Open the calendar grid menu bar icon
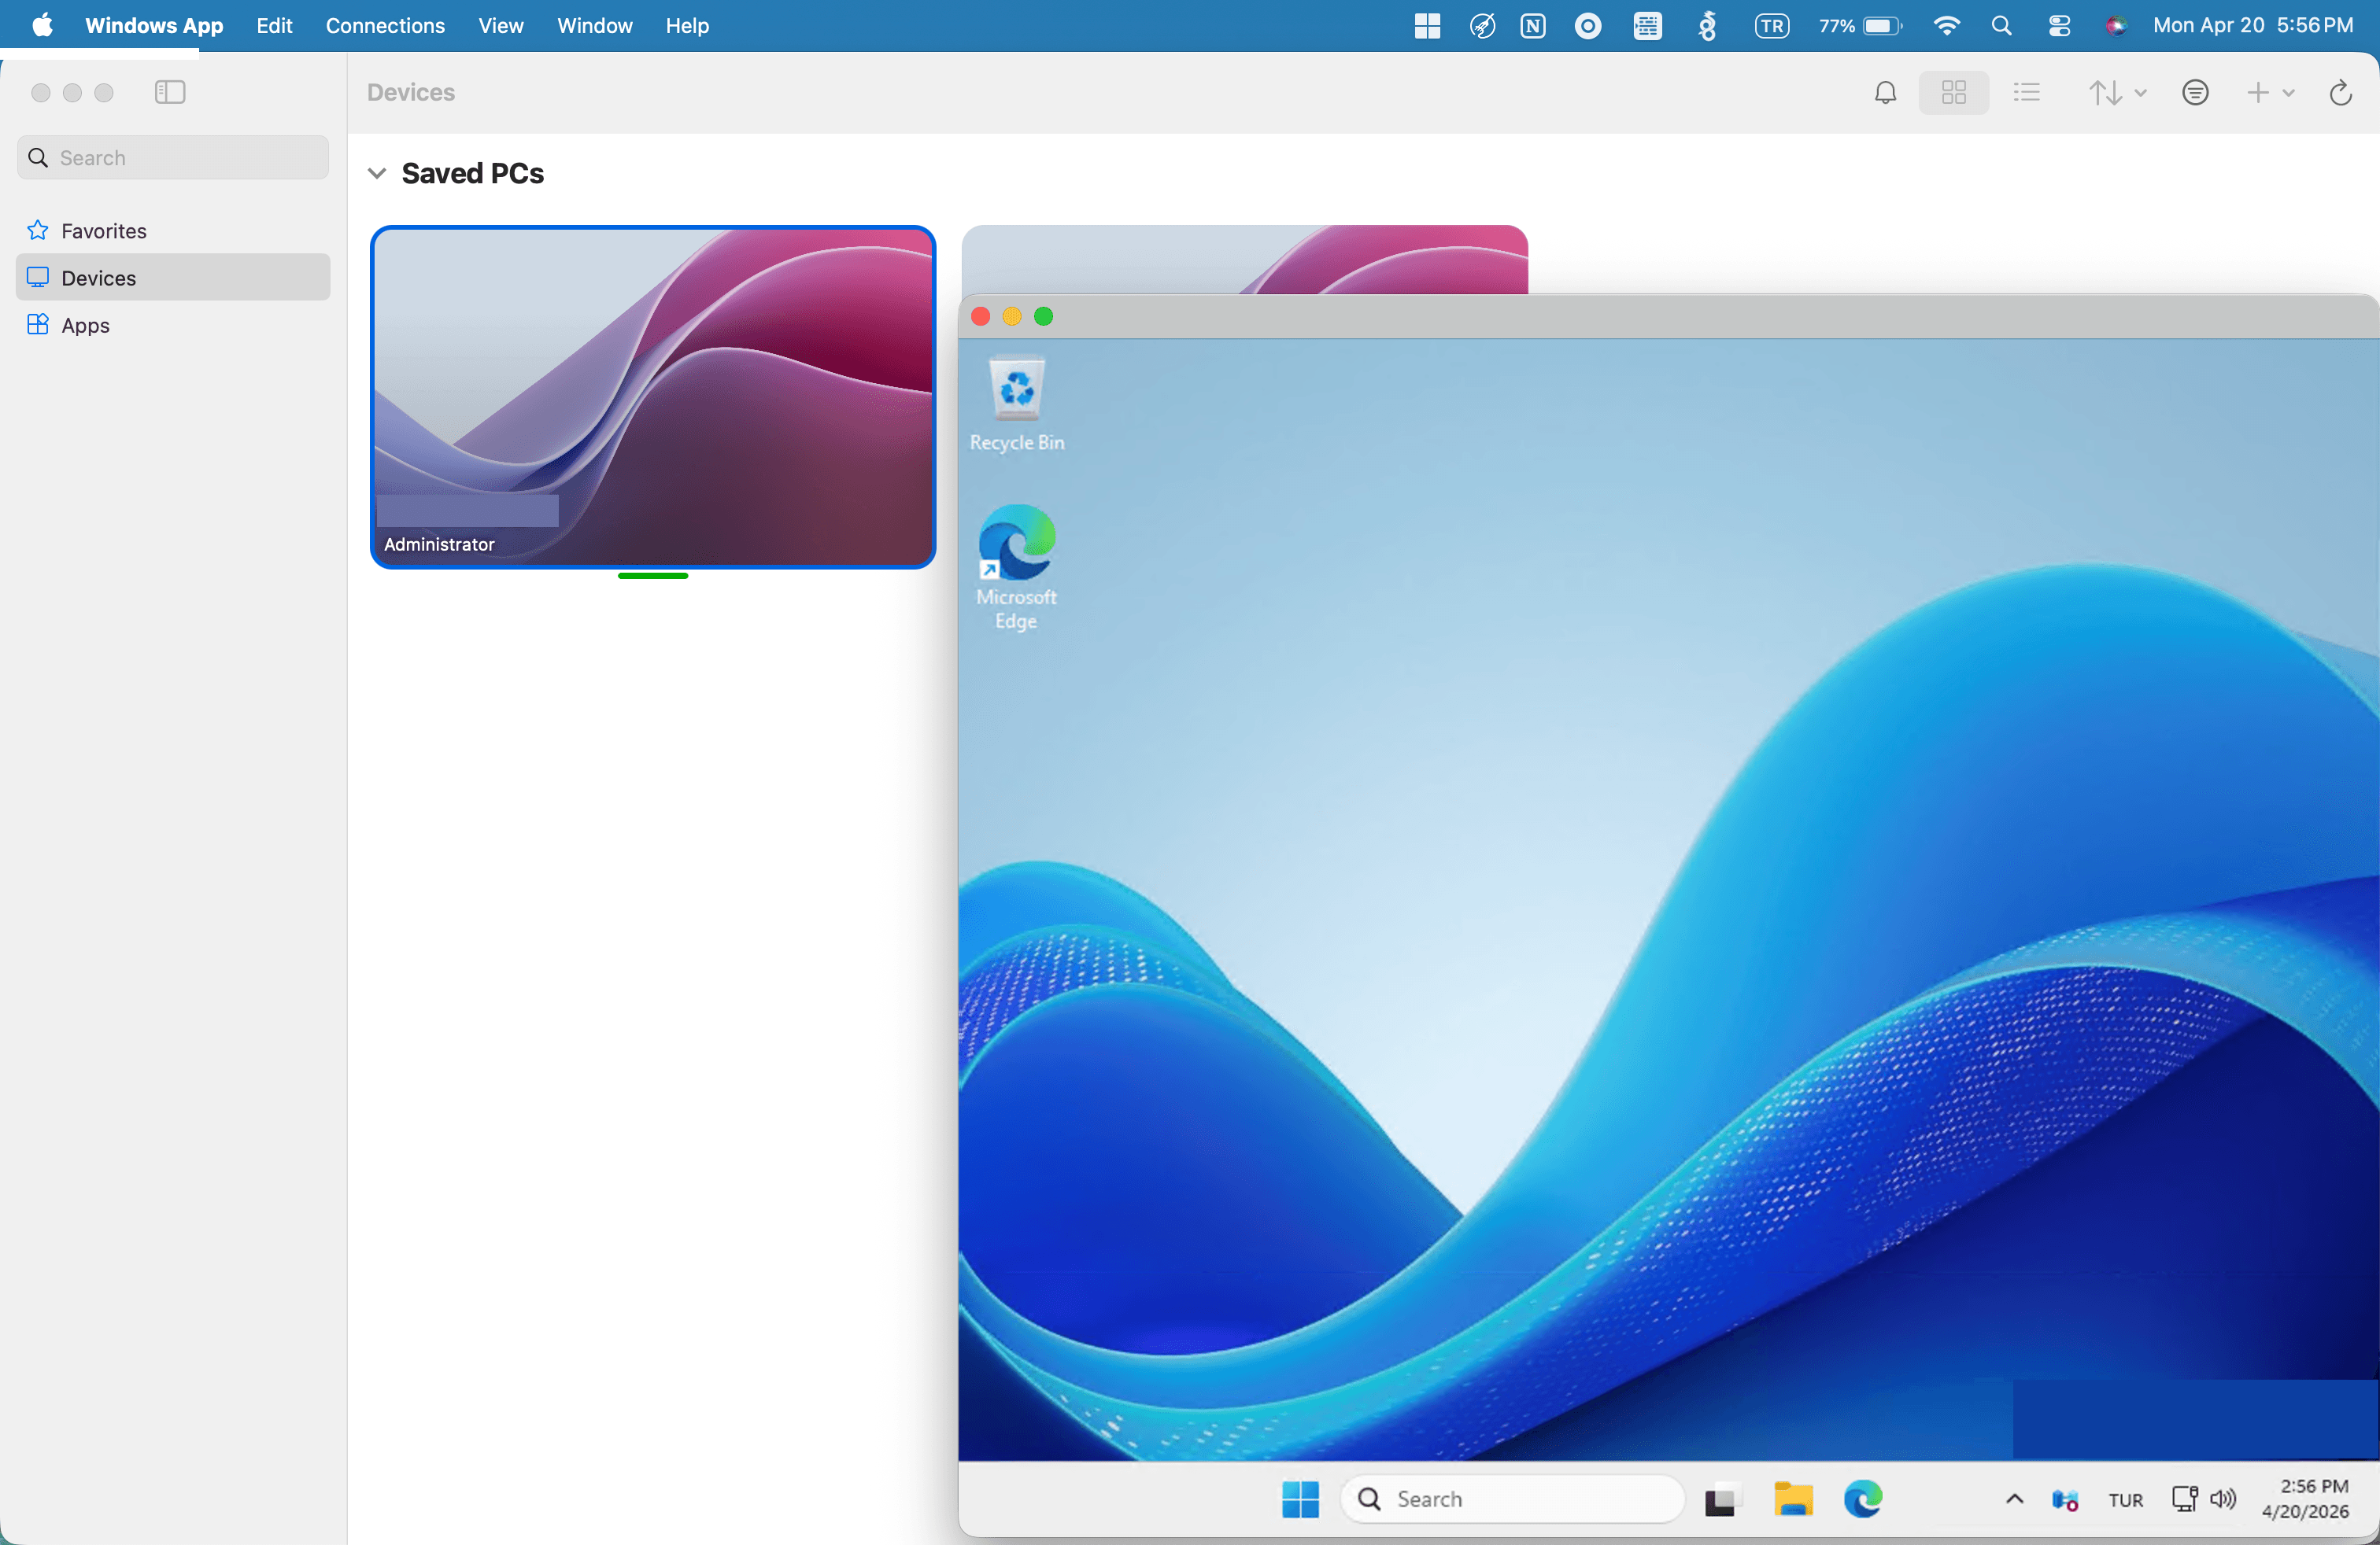Viewport: 2380px width, 1545px height. point(1647,26)
